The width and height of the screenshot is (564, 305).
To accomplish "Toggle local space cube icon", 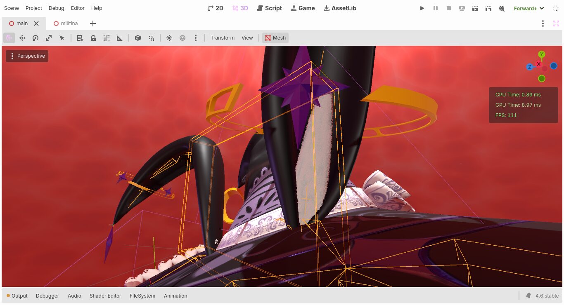I will [138, 38].
